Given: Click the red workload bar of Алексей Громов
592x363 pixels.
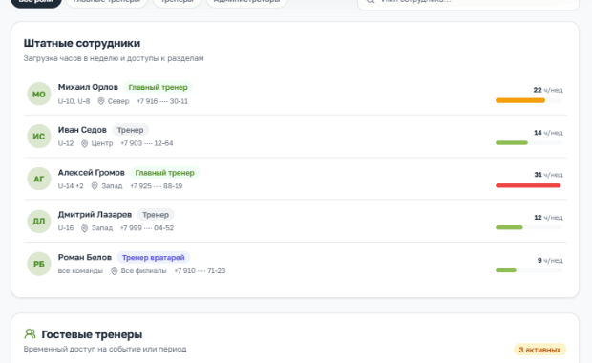Looking at the screenshot, I should 528,185.
